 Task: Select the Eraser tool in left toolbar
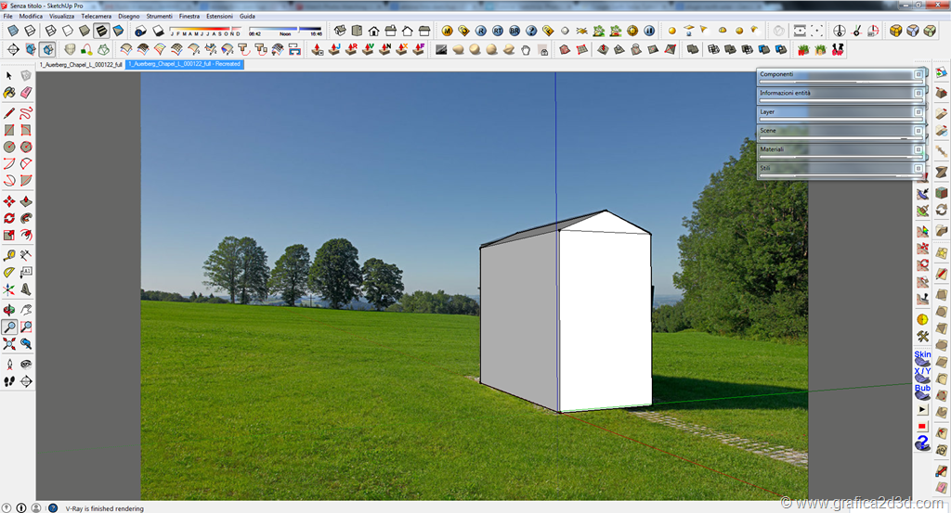(x=25, y=93)
